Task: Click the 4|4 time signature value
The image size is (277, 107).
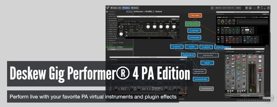Action: coord(224,8)
